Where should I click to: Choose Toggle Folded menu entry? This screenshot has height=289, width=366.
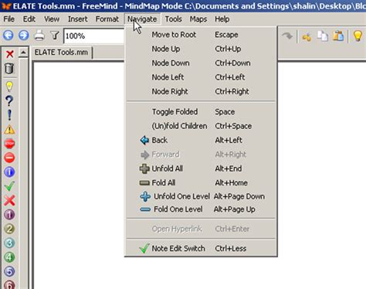coord(201,112)
